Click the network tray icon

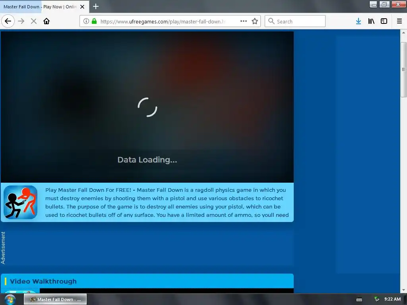pyautogui.click(x=377, y=299)
